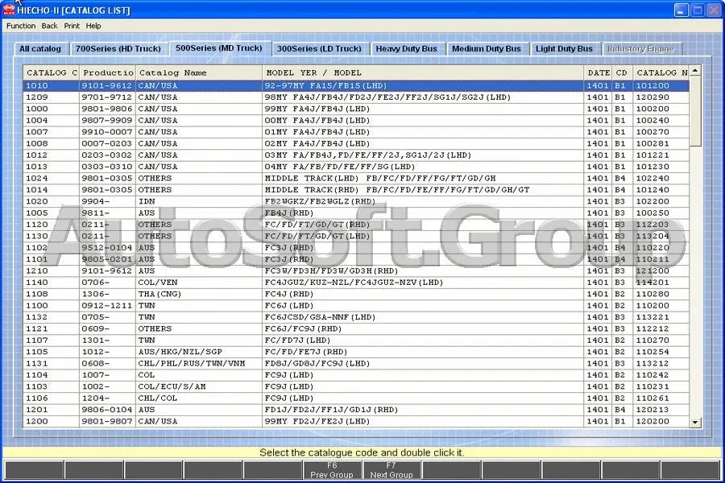
Task: Click the DATE column header
Action: [599, 72]
